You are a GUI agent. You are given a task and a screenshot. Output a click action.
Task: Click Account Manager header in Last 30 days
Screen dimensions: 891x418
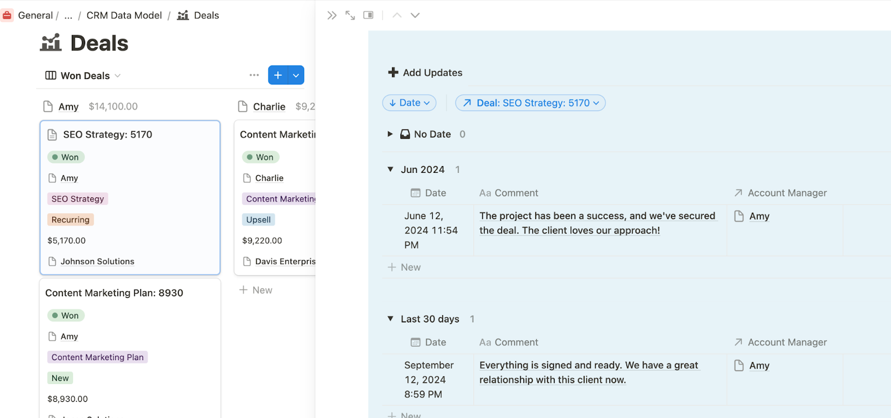click(781, 342)
